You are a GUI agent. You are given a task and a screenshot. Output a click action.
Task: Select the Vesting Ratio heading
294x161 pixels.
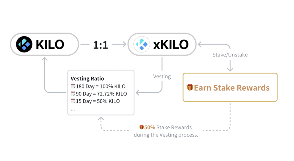tap(87, 79)
